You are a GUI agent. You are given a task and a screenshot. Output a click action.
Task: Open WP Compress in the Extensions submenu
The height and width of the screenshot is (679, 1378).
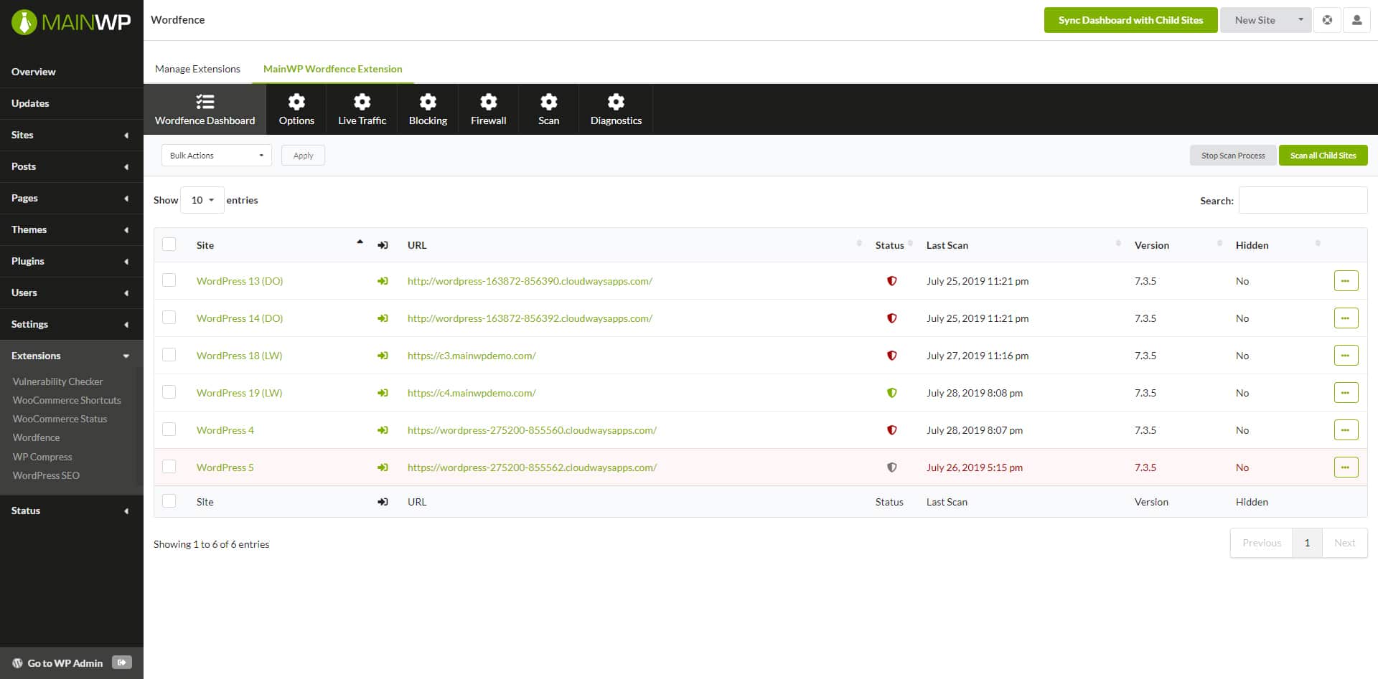pos(42,457)
